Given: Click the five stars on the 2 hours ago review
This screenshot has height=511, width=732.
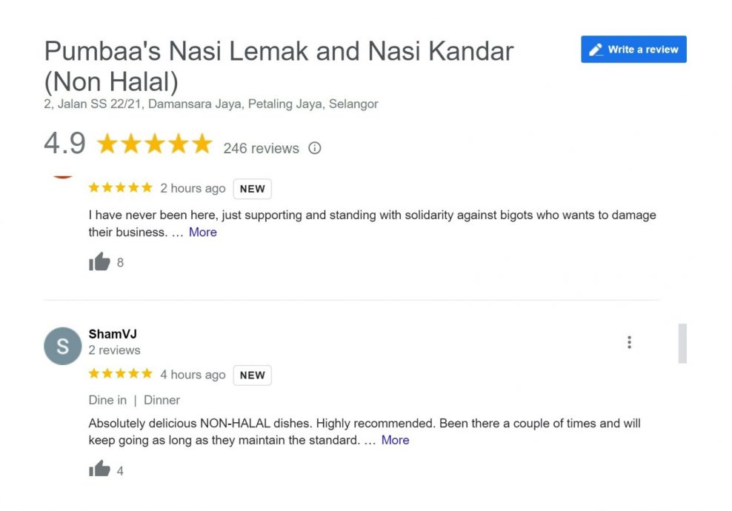Looking at the screenshot, I should tap(120, 187).
